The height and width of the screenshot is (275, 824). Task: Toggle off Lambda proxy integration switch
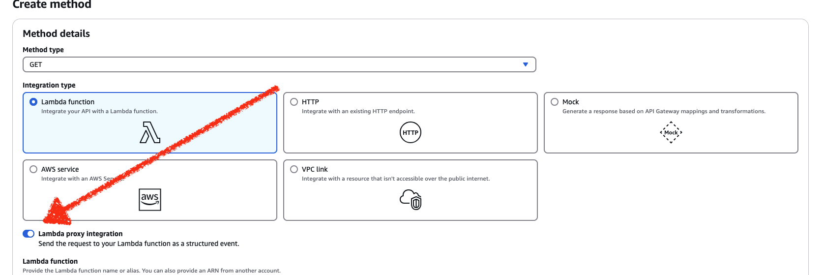coord(29,234)
